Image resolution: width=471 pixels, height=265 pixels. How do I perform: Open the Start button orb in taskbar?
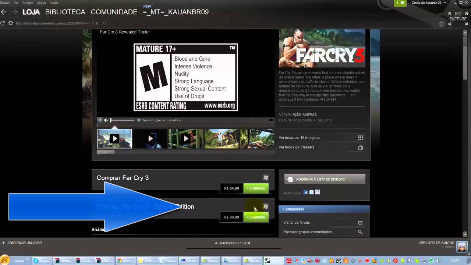(x=5, y=260)
